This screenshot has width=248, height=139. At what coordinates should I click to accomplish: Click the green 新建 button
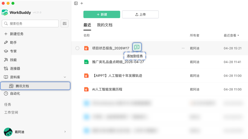click(102, 14)
